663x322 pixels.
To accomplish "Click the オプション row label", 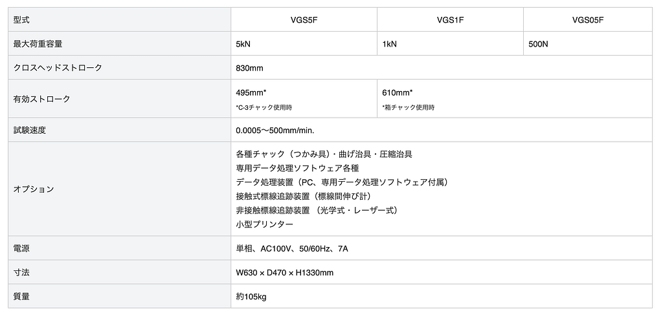I will coord(34,189).
